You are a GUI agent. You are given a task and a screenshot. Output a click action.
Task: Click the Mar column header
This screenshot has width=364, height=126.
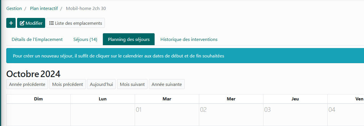[x=167, y=99]
